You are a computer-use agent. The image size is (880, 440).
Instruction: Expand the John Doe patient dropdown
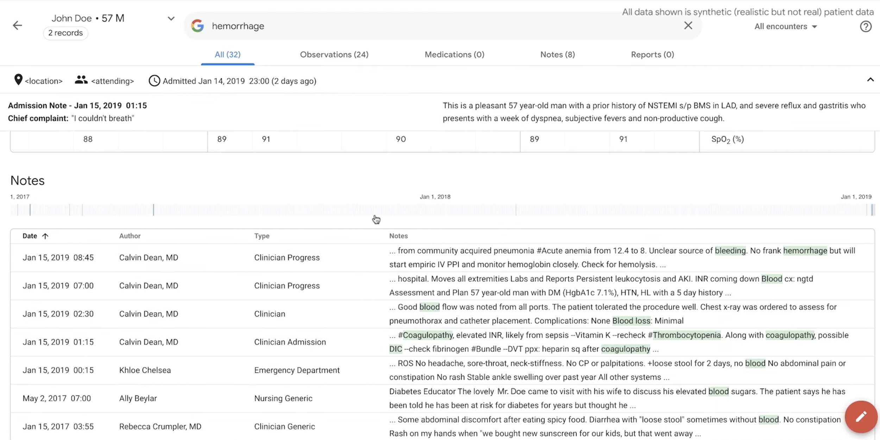point(171,18)
